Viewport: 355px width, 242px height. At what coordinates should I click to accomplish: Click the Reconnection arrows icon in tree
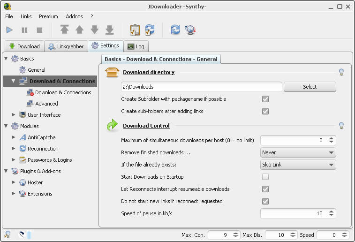(x=23, y=149)
